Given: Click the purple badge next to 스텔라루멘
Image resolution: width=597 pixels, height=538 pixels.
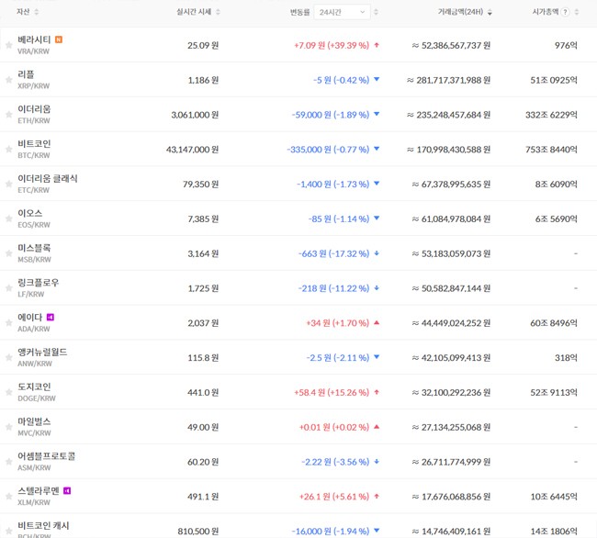Looking at the screenshot, I should 67,491.
